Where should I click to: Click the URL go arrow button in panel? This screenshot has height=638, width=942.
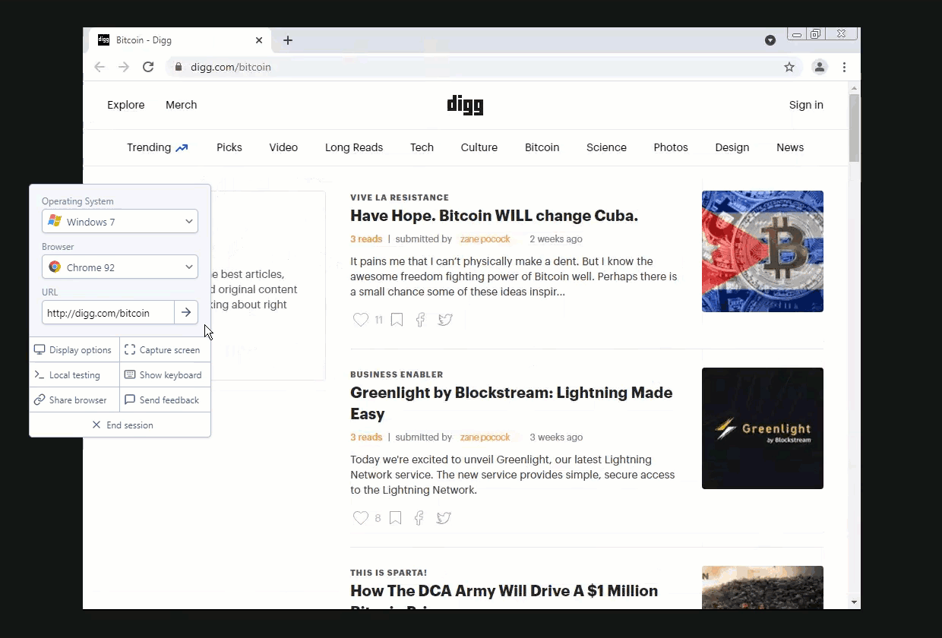pos(186,312)
